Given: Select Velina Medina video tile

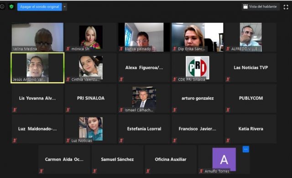Looking at the screenshot, I should pos(37,37).
